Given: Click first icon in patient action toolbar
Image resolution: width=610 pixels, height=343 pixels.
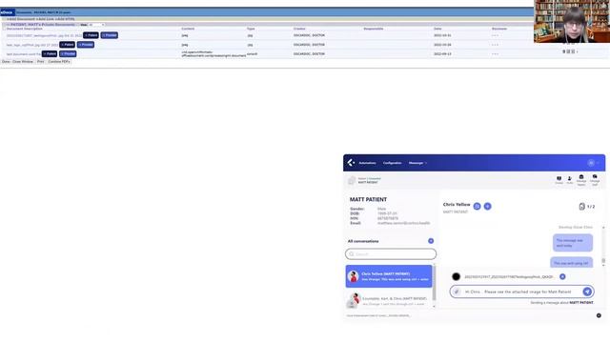Looking at the screenshot, I should (x=559, y=180).
